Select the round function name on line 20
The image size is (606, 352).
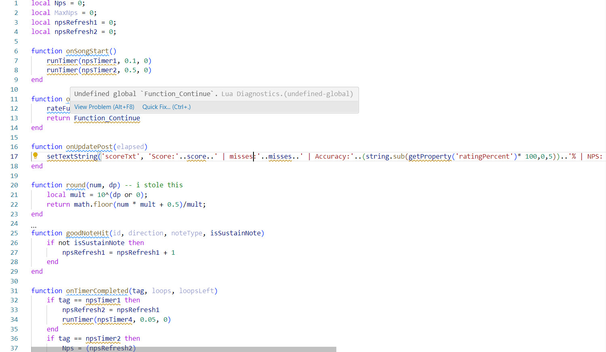[76, 185]
